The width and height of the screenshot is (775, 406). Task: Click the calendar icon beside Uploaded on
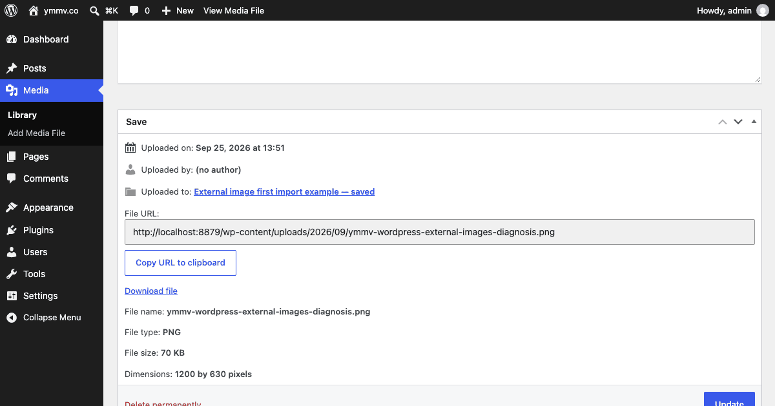point(130,148)
